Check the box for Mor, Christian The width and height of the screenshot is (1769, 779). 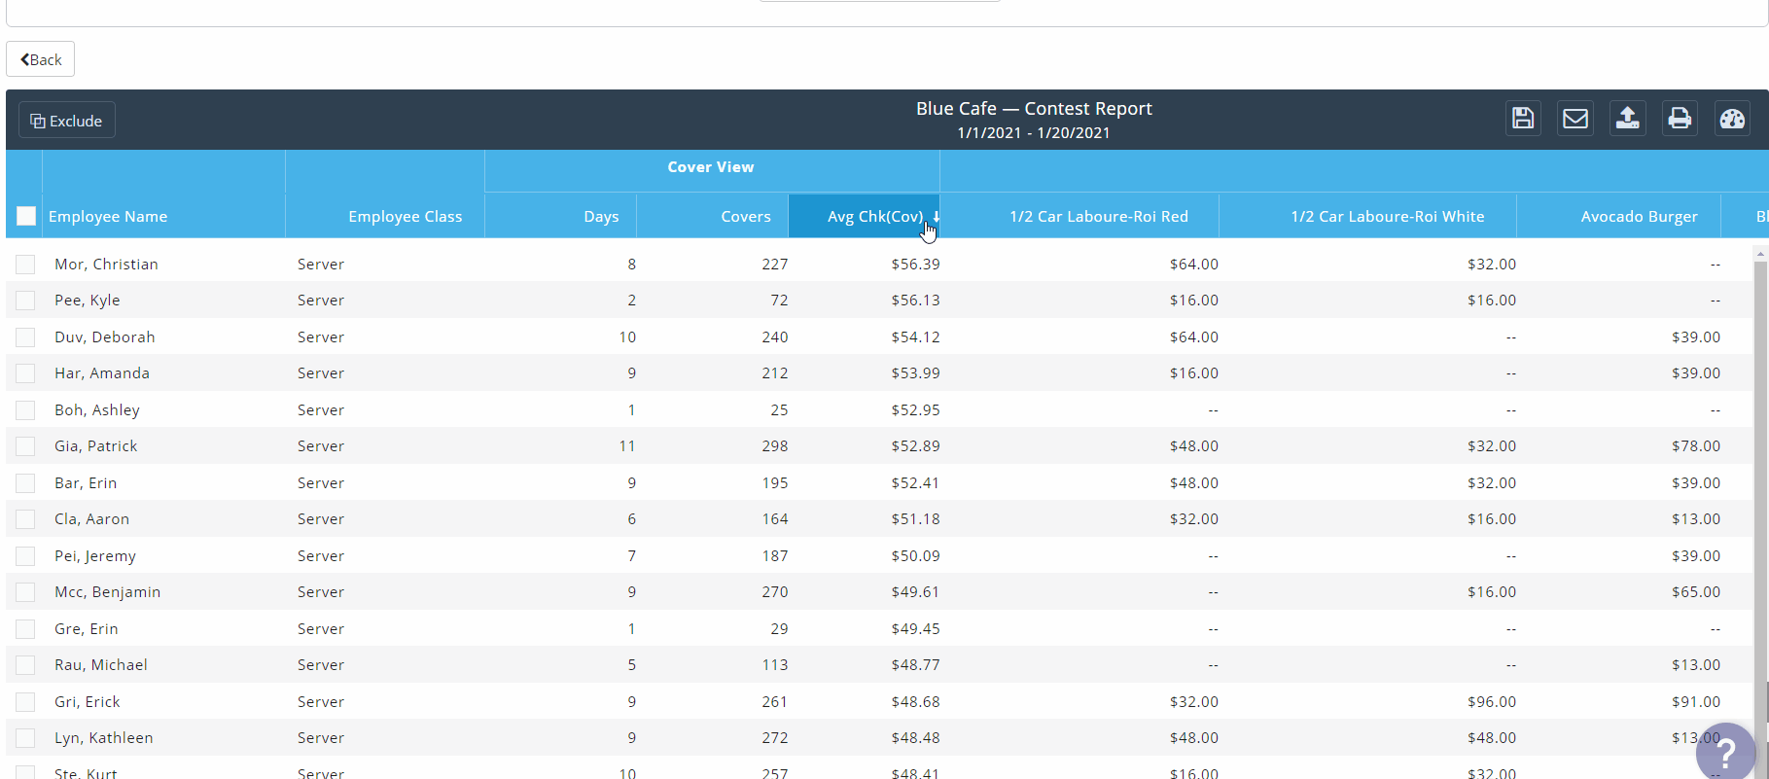[26, 265]
